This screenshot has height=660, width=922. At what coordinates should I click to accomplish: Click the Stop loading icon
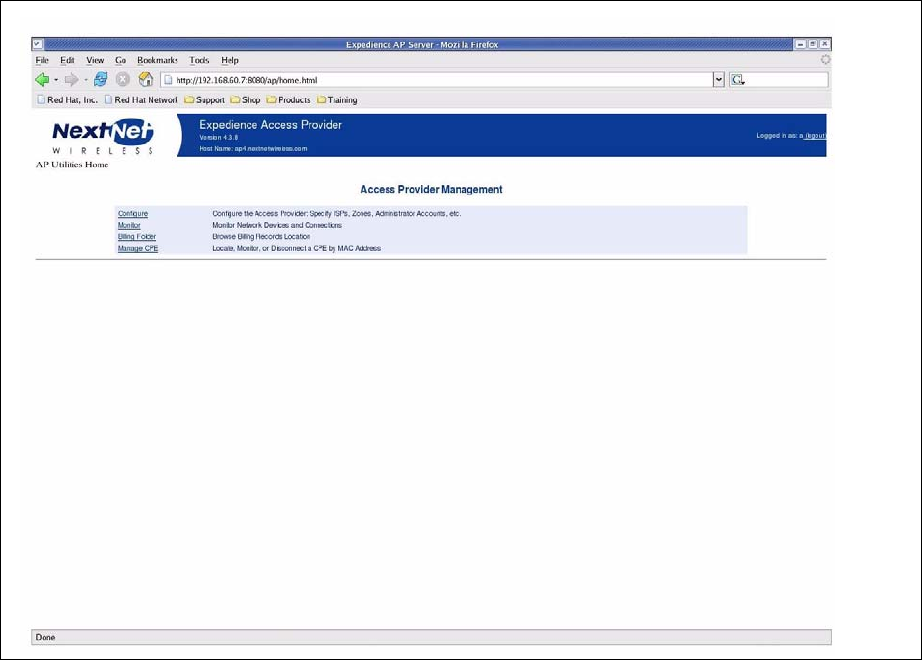pos(123,79)
